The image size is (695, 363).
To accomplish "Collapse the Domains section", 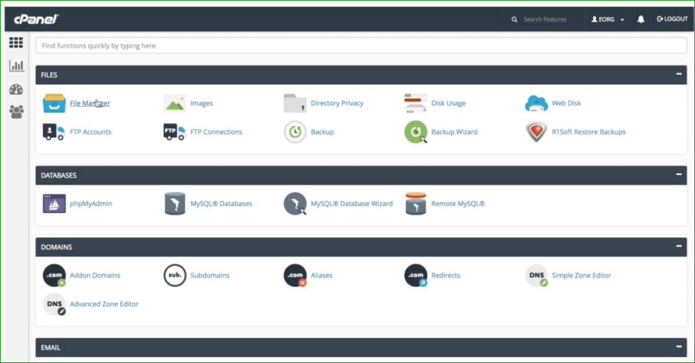I will (677, 247).
